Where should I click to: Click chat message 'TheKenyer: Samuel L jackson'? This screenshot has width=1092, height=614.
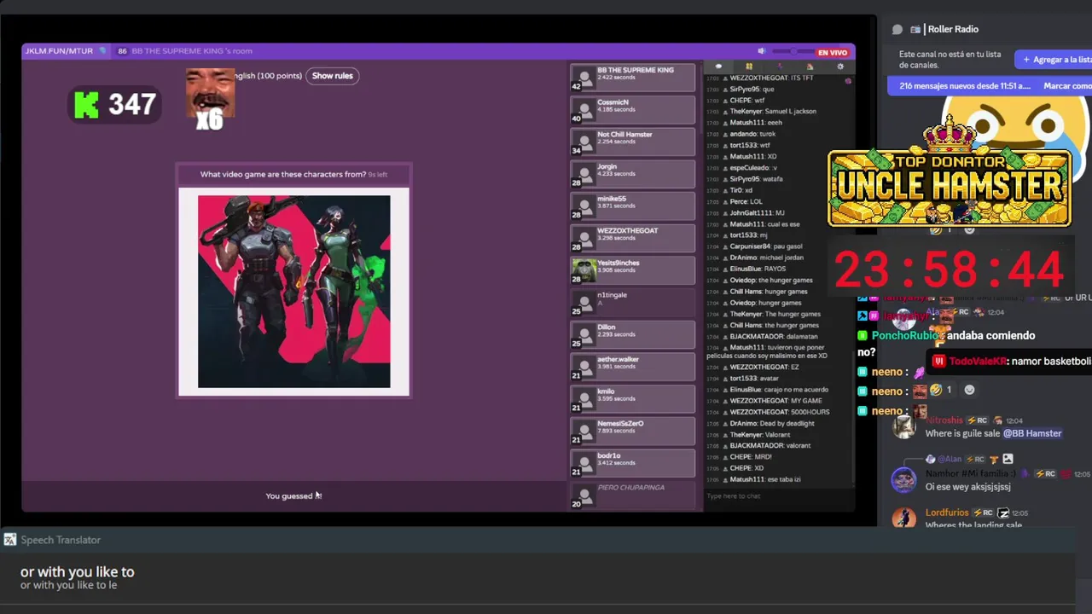pyautogui.click(x=773, y=111)
